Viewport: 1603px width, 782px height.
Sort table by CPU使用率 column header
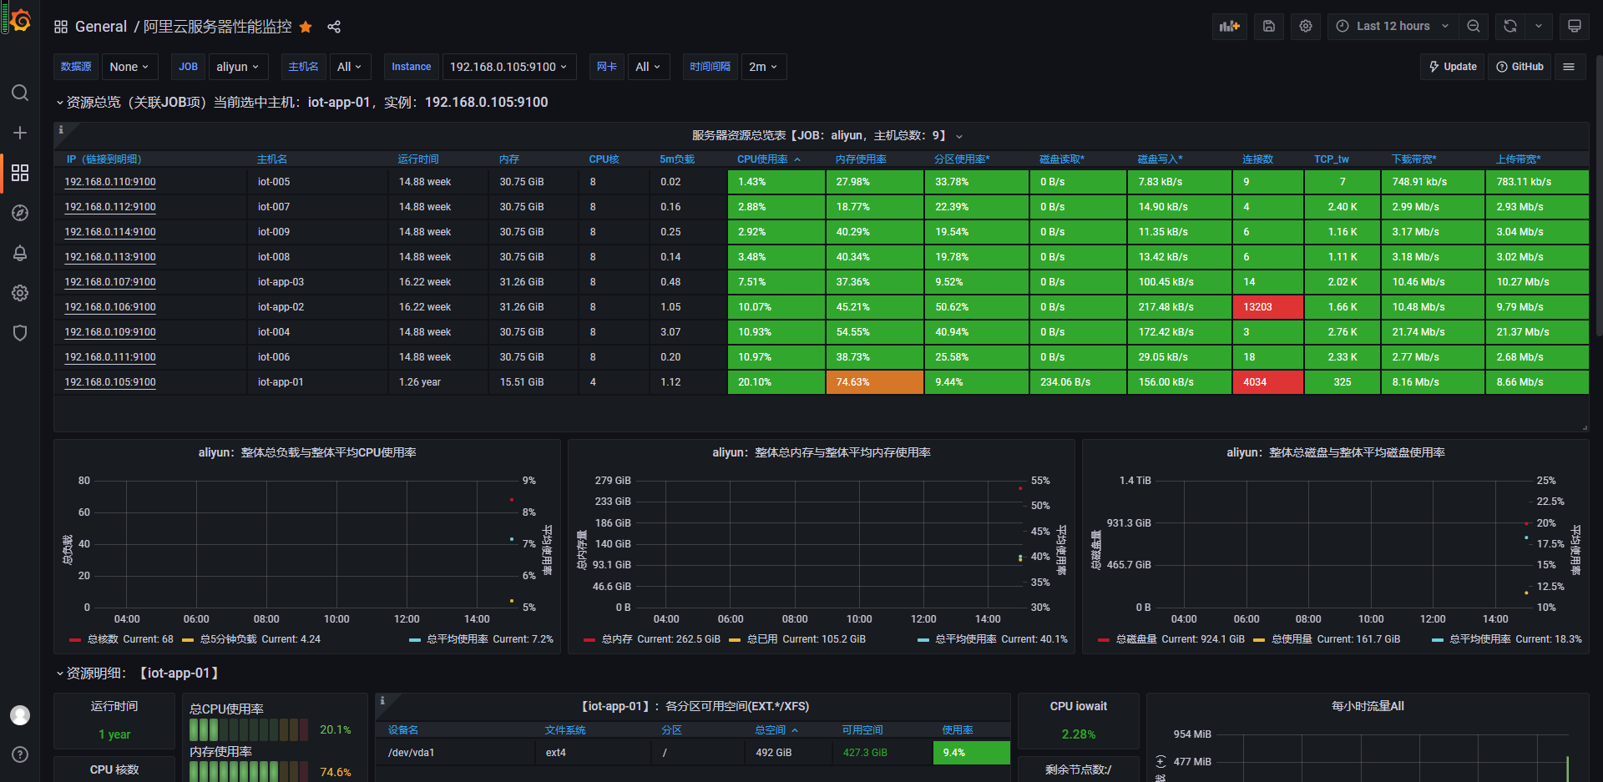tap(762, 159)
